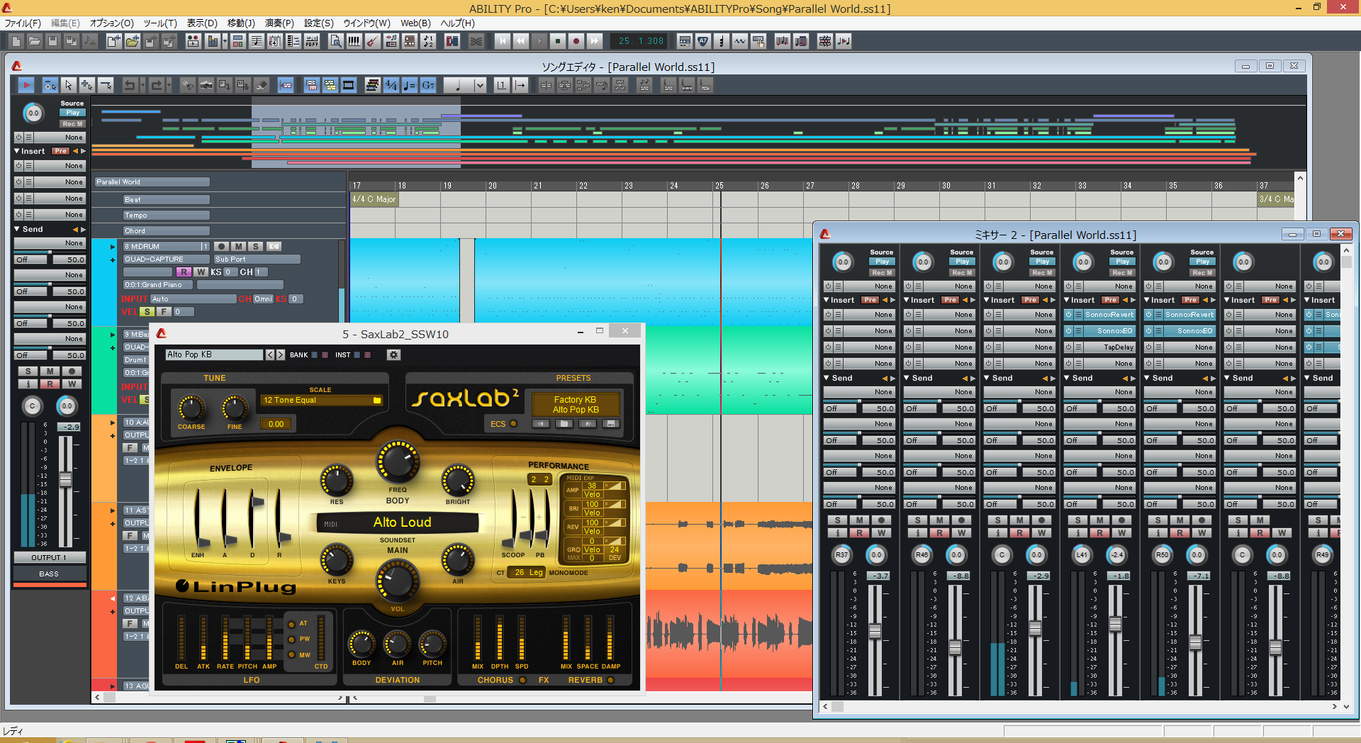Open the Alto Pop KB preset name field

pos(214,354)
